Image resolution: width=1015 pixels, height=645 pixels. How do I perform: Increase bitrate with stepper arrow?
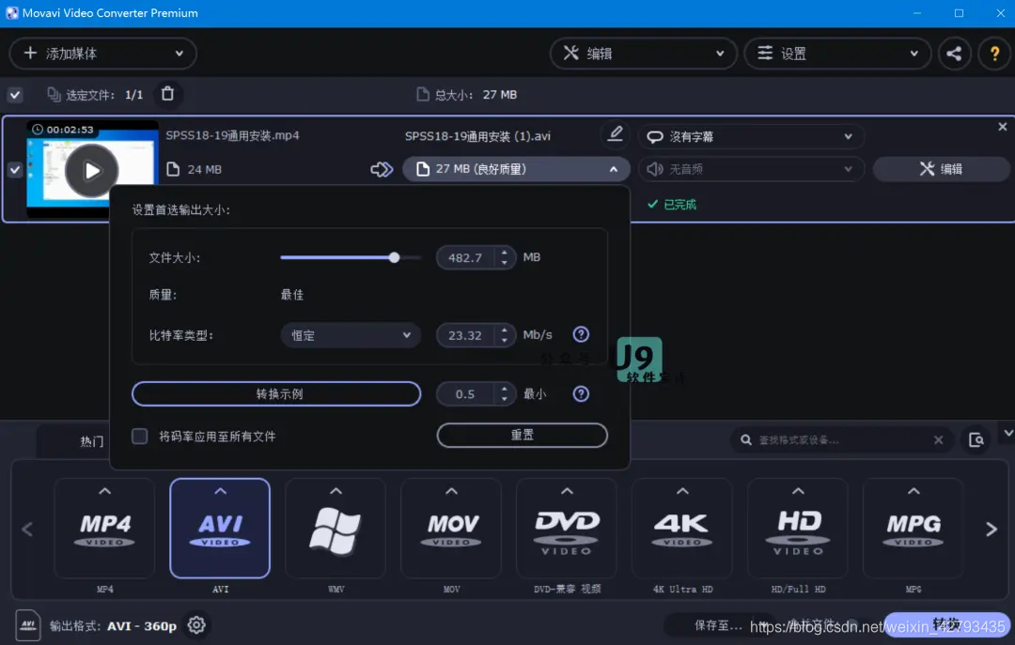(505, 330)
